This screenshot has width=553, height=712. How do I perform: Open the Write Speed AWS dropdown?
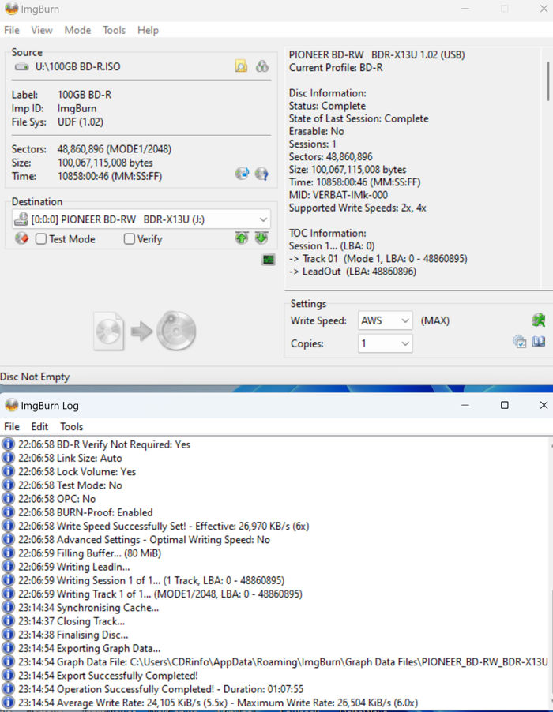[386, 320]
